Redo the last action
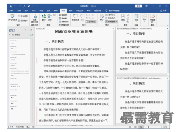This screenshot has height=132, width=176. point(20,6)
